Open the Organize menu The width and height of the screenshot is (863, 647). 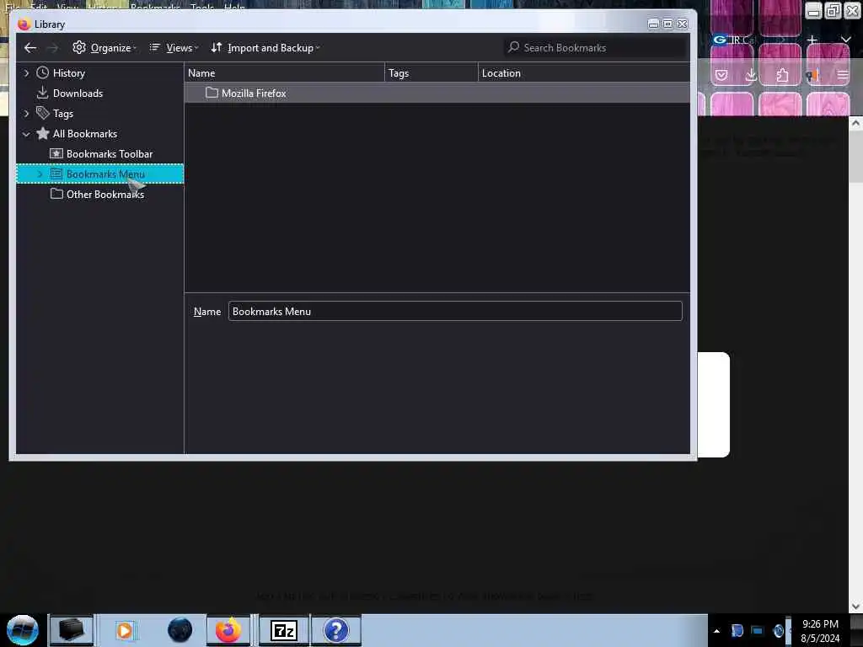point(105,48)
